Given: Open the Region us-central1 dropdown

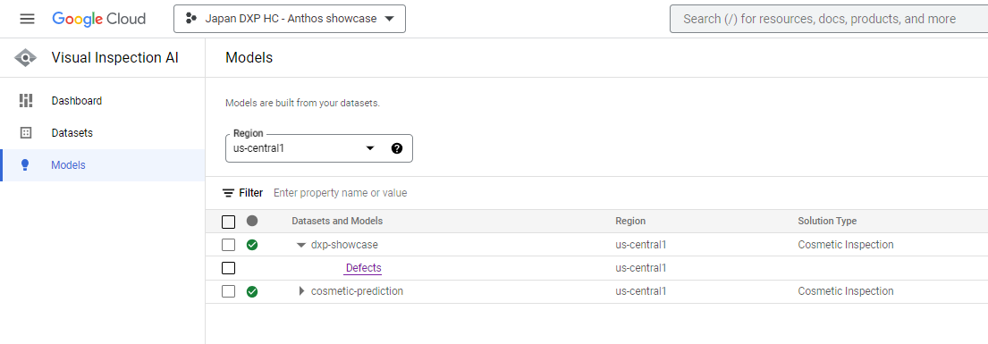Looking at the screenshot, I should point(319,148).
